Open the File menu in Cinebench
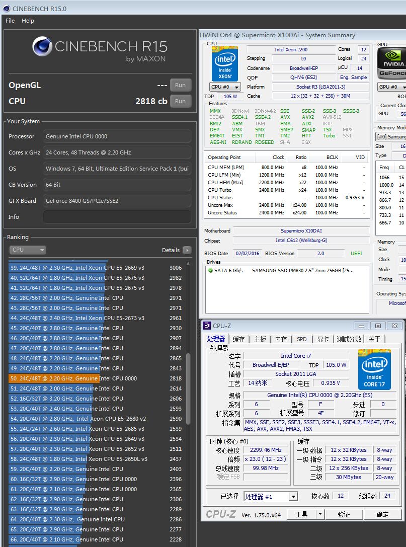The height and width of the screenshot is (547, 406). pyautogui.click(x=9, y=21)
